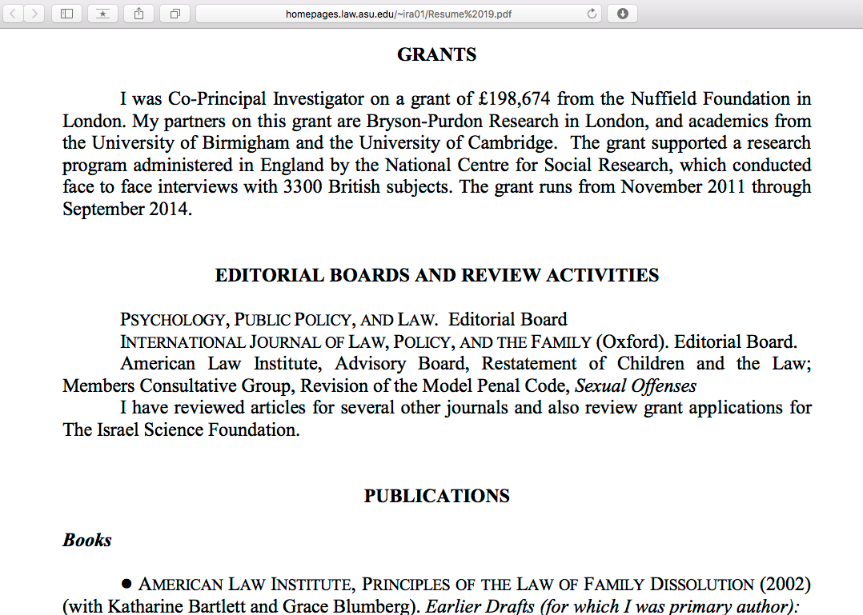Image resolution: width=863 pixels, height=615 pixels.
Task: Click The Israel Science Foundation text
Action: click(180, 430)
